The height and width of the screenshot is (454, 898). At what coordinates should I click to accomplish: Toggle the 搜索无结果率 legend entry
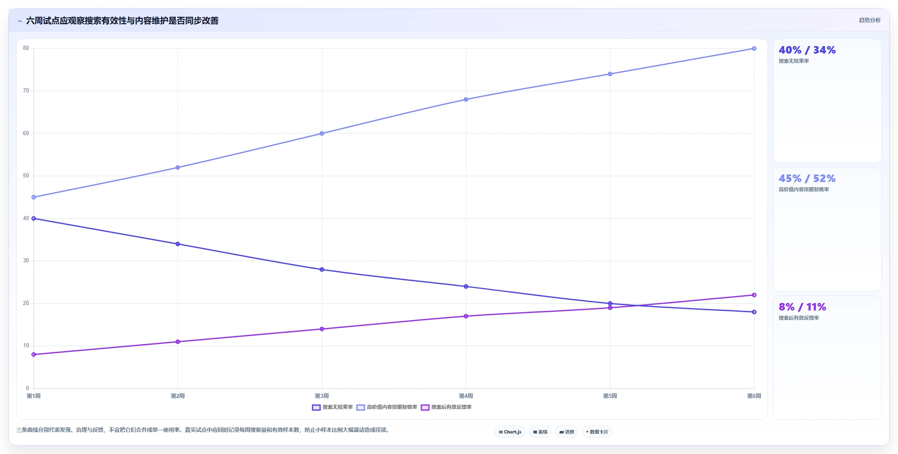coord(333,407)
